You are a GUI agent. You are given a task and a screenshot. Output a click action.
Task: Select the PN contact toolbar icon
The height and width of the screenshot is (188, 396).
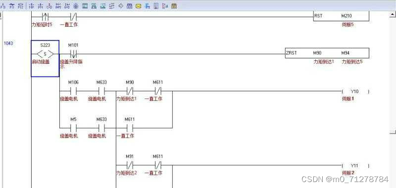41,6
